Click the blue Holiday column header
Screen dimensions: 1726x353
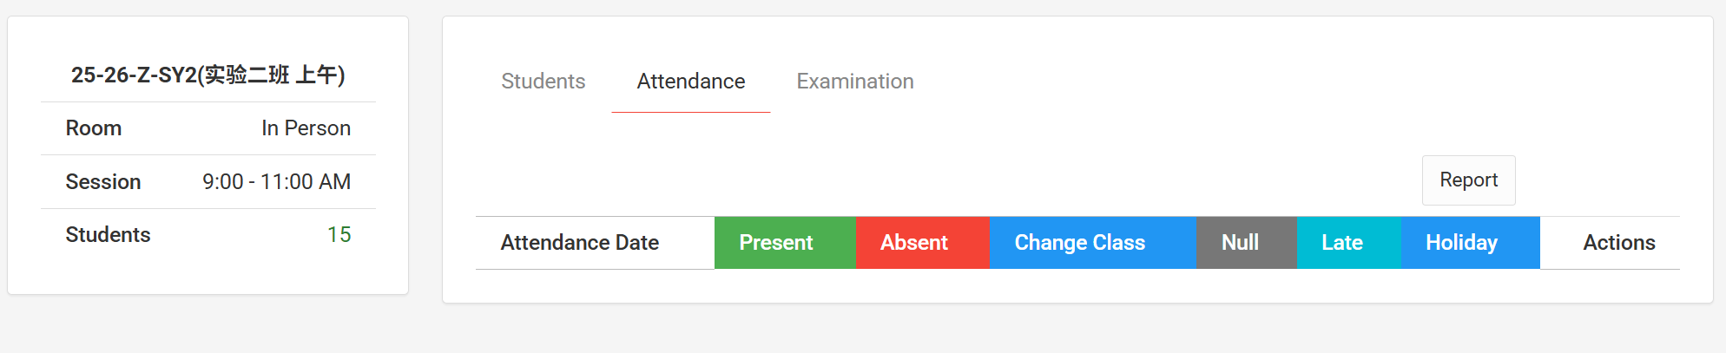(1461, 243)
